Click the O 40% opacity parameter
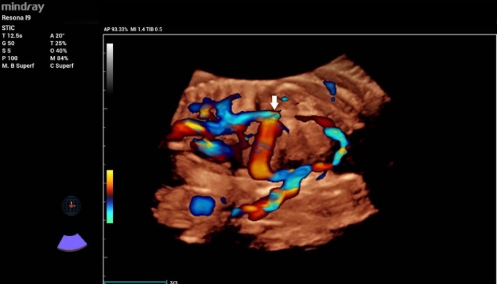This screenshot has height=284, width=497. tap(58, 50)
